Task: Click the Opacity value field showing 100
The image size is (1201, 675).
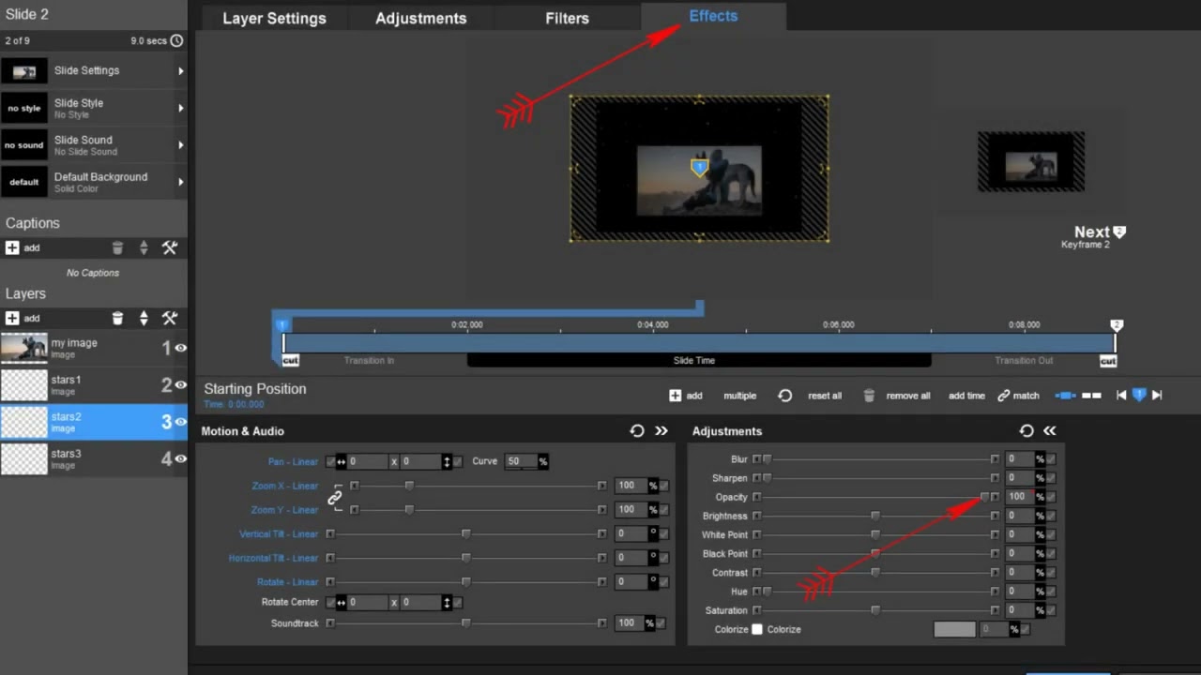Action: 1018,497
